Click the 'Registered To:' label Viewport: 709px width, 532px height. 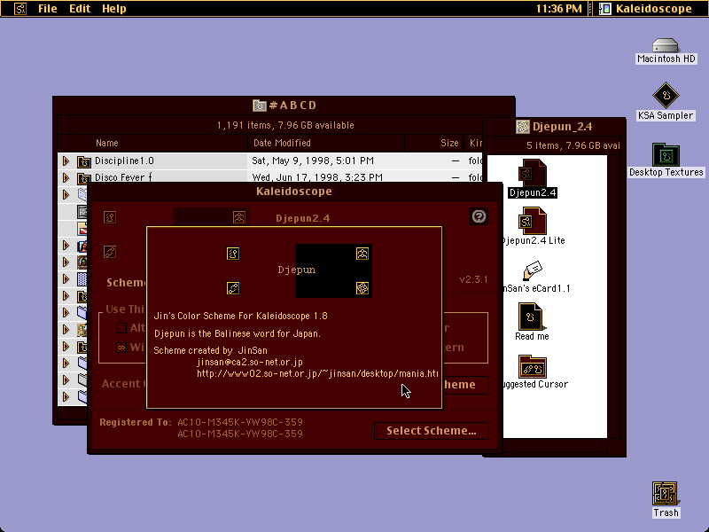tap(136, 422)
